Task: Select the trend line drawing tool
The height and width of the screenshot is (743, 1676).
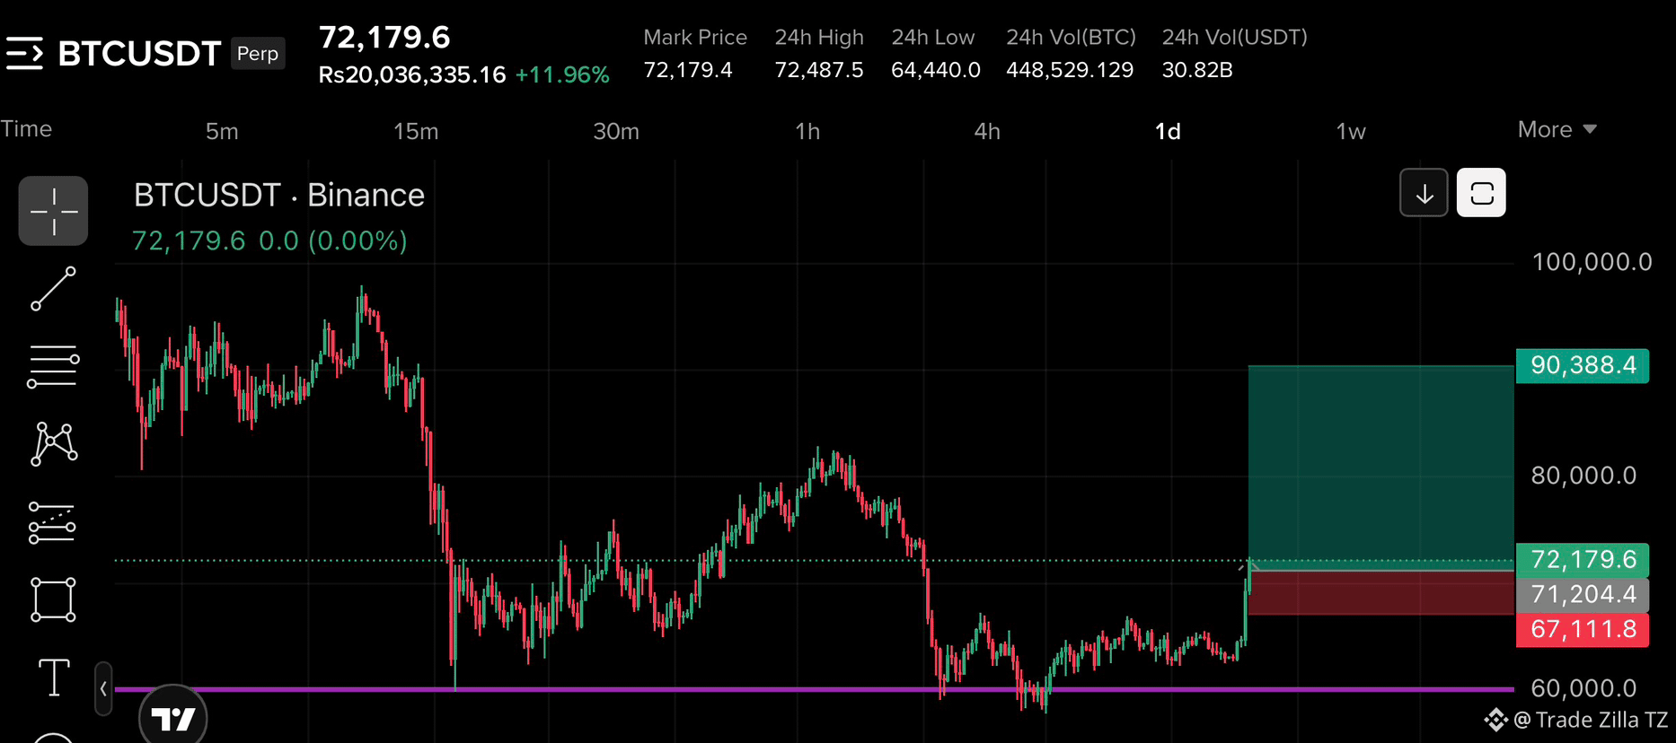Action: tap(53, 289)
